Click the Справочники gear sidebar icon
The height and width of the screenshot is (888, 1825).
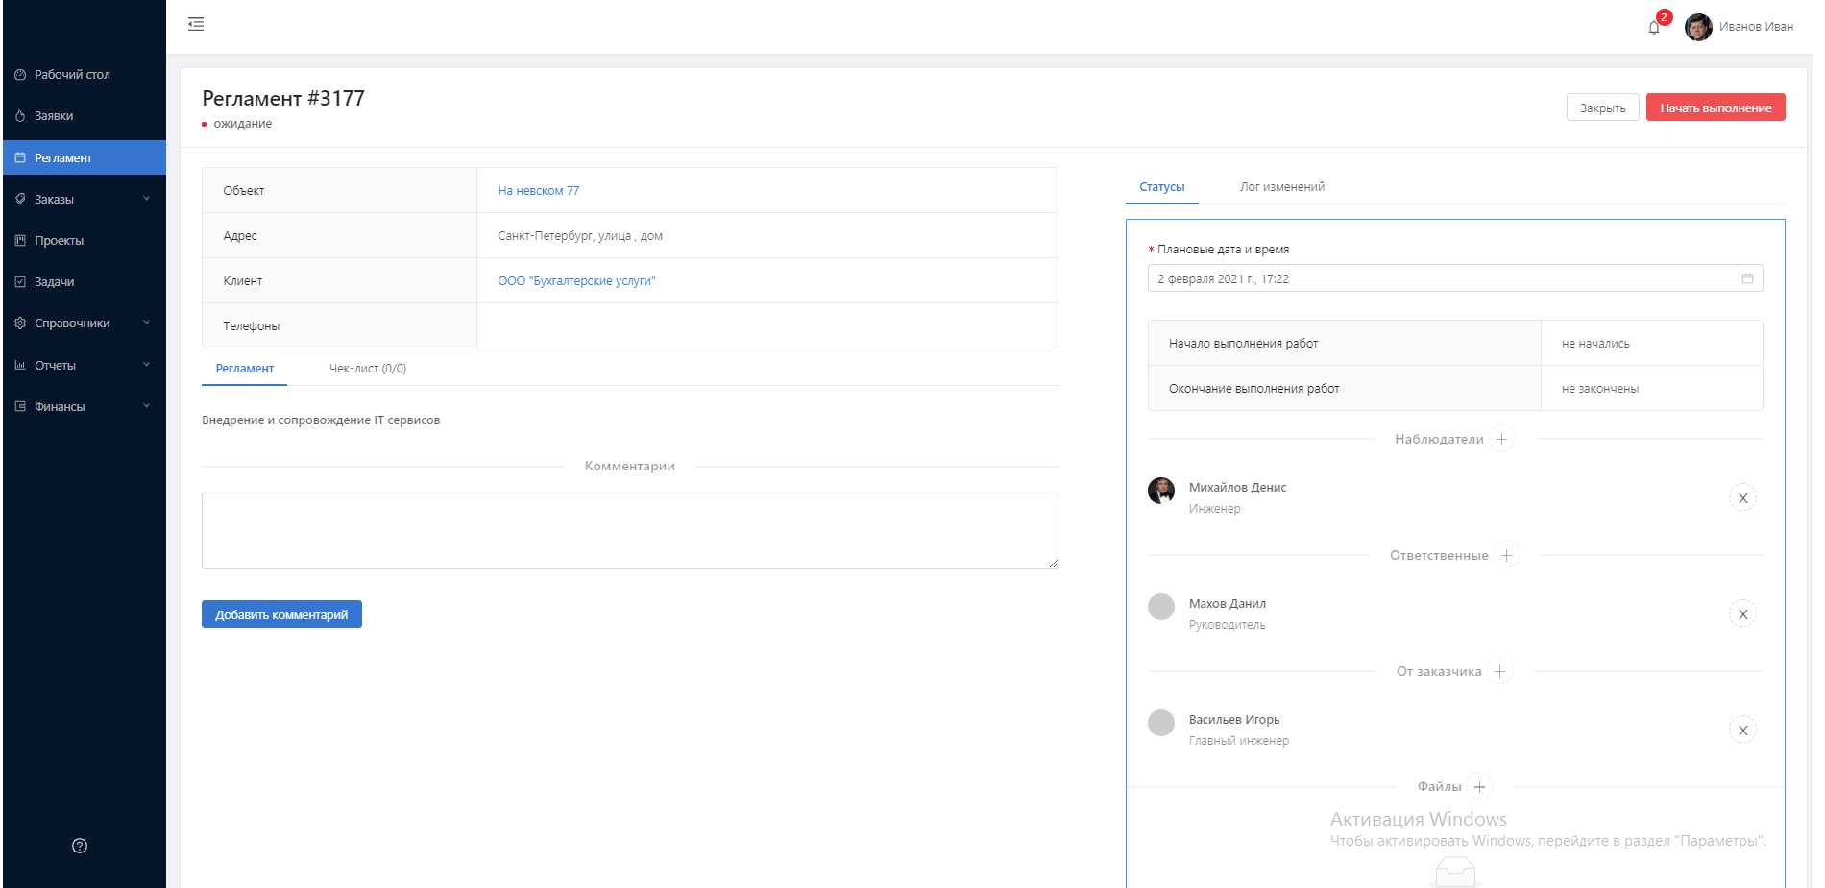[20, 324]
